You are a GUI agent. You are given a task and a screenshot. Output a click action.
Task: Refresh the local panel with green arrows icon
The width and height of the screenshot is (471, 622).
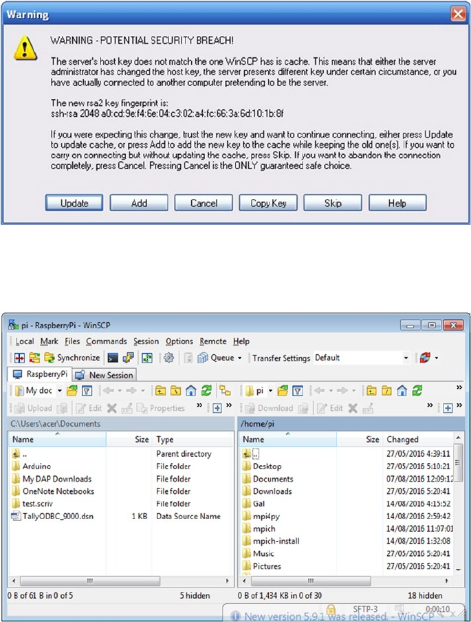(206, 391)
